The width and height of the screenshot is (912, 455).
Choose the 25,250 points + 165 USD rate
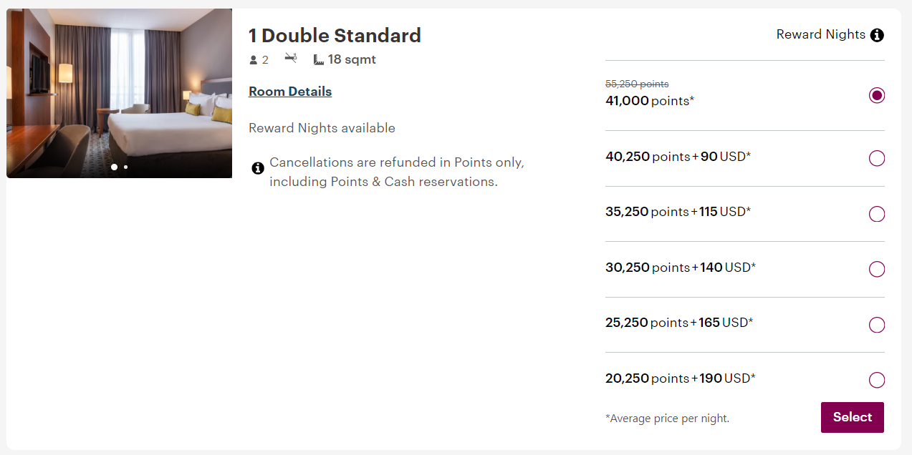[x=876, y=324]
